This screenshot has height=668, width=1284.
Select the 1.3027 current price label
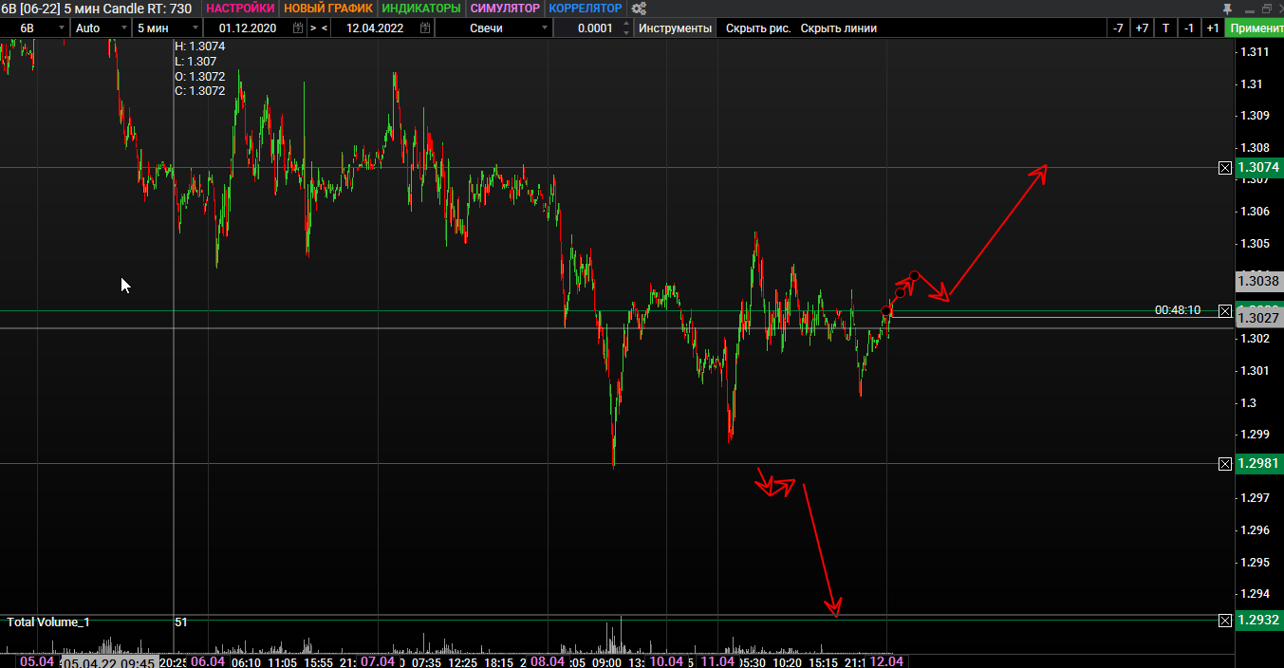(1259, 318)
